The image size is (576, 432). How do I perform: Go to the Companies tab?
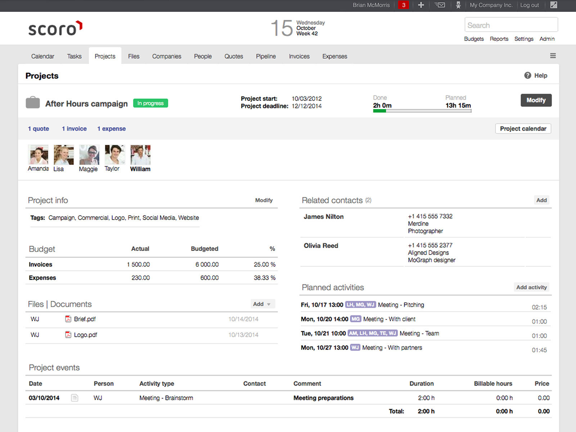click(x=167, y=56)
